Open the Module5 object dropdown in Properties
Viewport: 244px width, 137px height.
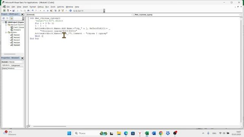[x=22, y=62]
